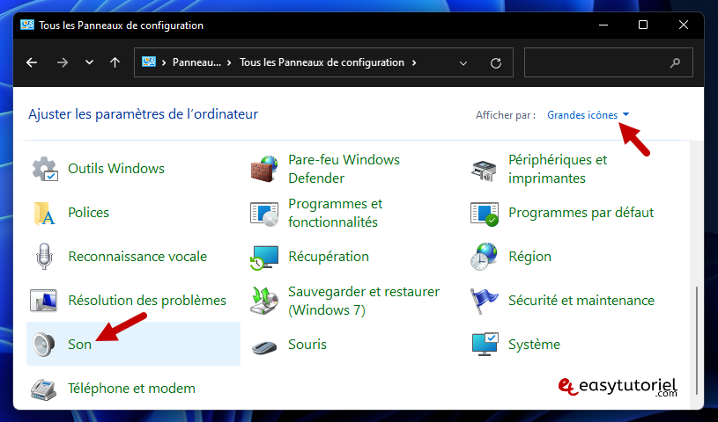Minimize the Control Panel window

coord(603,25)
